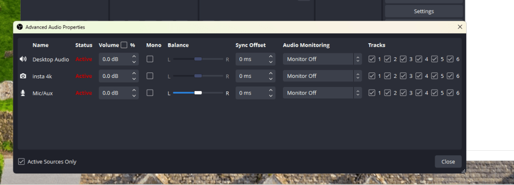This screenshot has height=185, width=514.
Task: Uncheck Track 2 for Desktop Audio
Action: 387,59
